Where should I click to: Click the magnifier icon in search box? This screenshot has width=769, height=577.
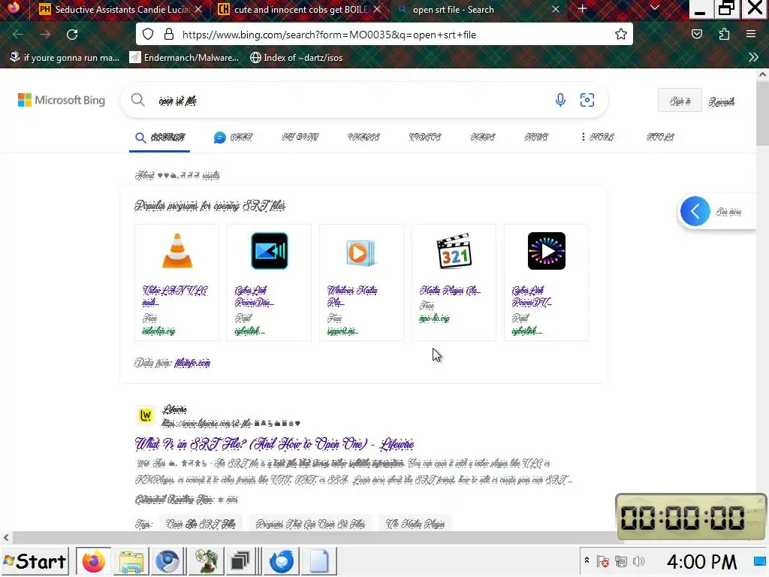[138, 100]
